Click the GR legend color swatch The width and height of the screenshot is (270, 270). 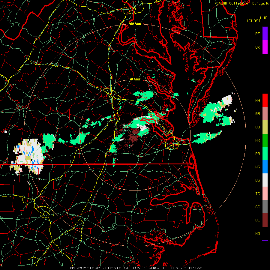tap(265, 114)
